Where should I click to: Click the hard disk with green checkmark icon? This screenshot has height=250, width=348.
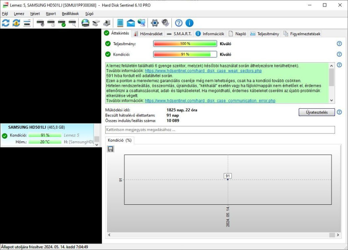[x=62, y=23]
